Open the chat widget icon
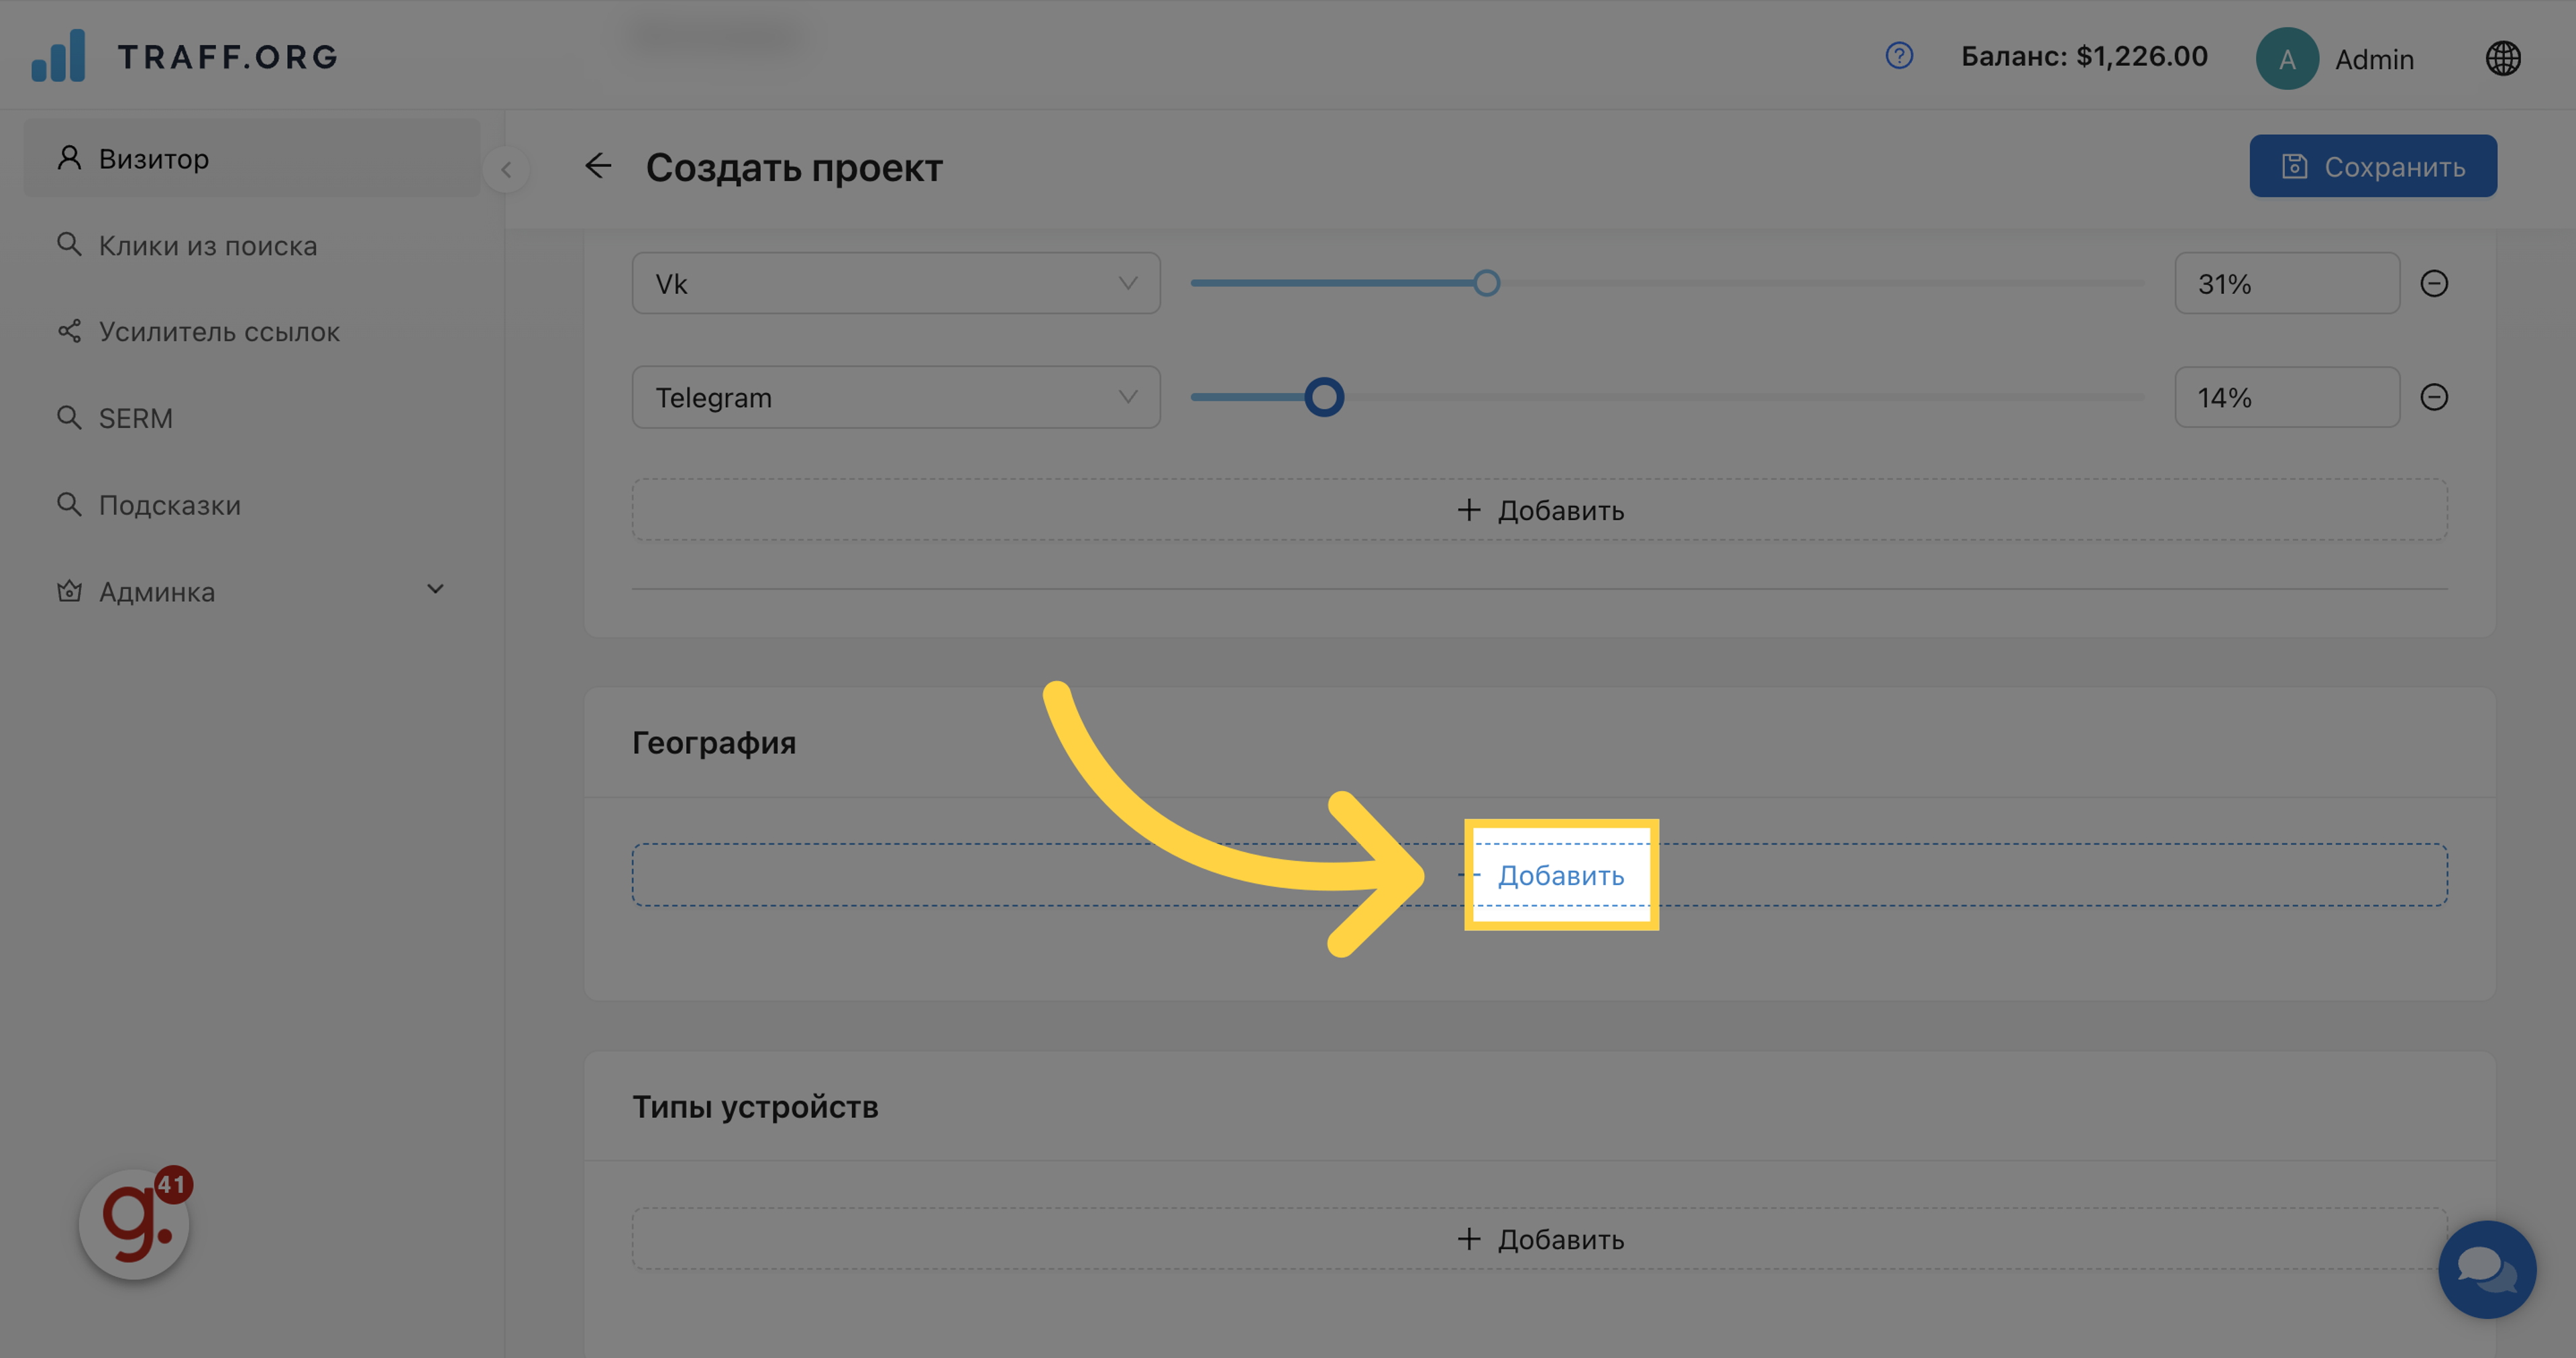This screenshot has width=2576, height=1358. click(2488, 1270)
